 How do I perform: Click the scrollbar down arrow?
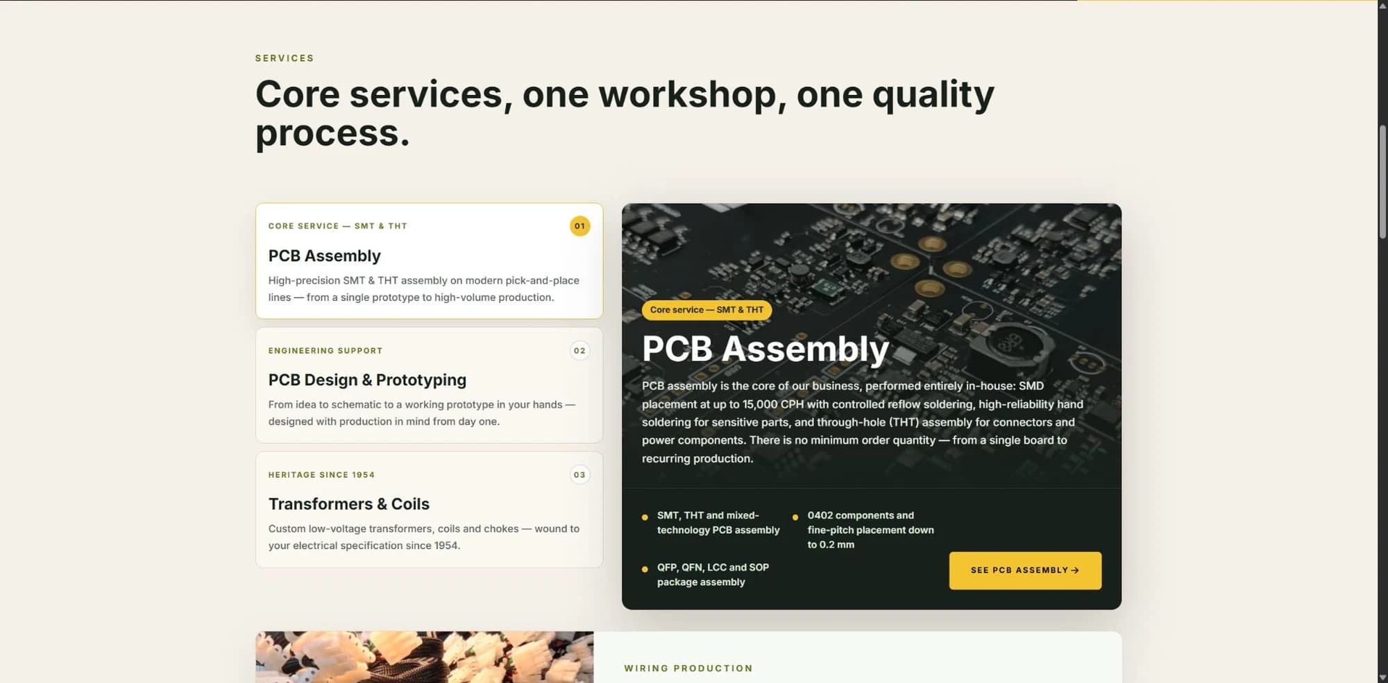point(1382,677)
